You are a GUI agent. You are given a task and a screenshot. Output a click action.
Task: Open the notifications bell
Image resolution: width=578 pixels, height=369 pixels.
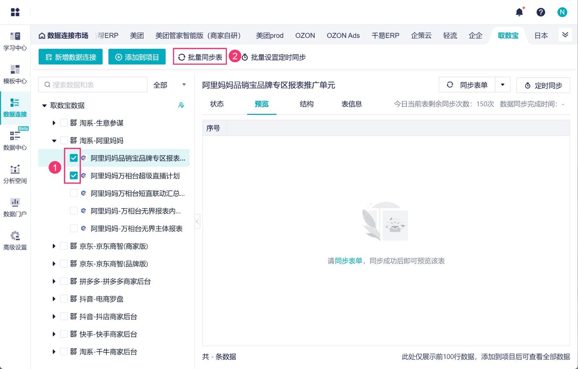click(x=519, y=12)
